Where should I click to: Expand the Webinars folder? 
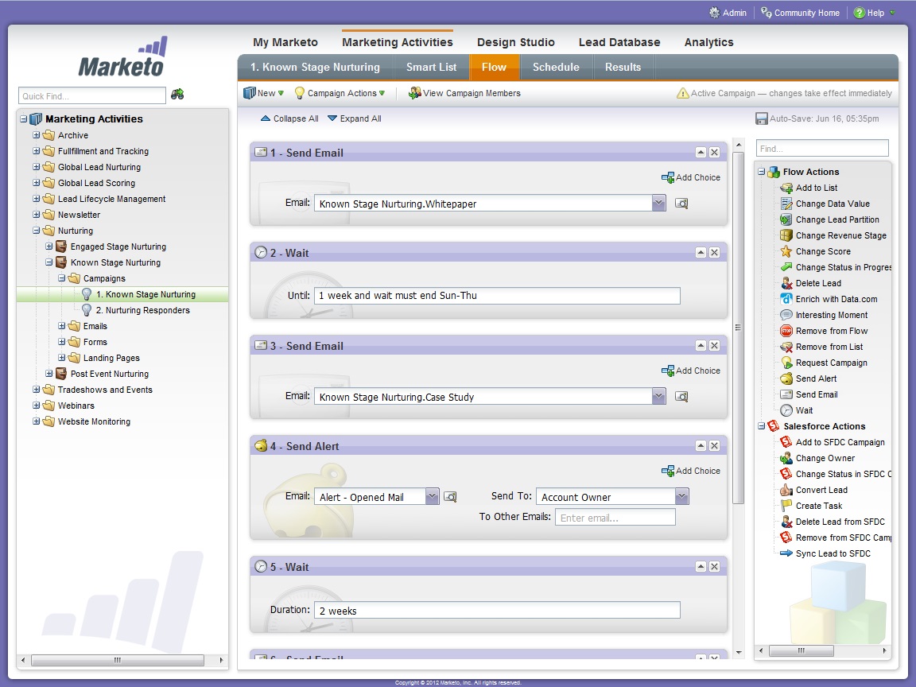37,405
